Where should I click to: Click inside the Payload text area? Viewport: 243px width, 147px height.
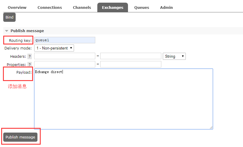tap(124, 99)
